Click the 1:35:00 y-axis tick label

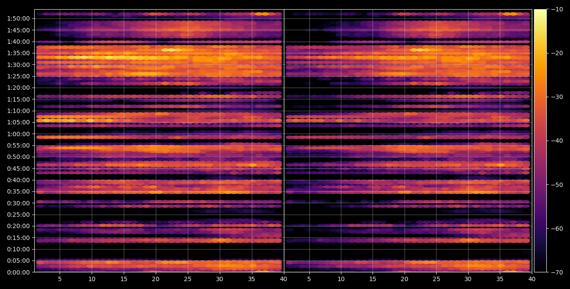pos(18,53)
